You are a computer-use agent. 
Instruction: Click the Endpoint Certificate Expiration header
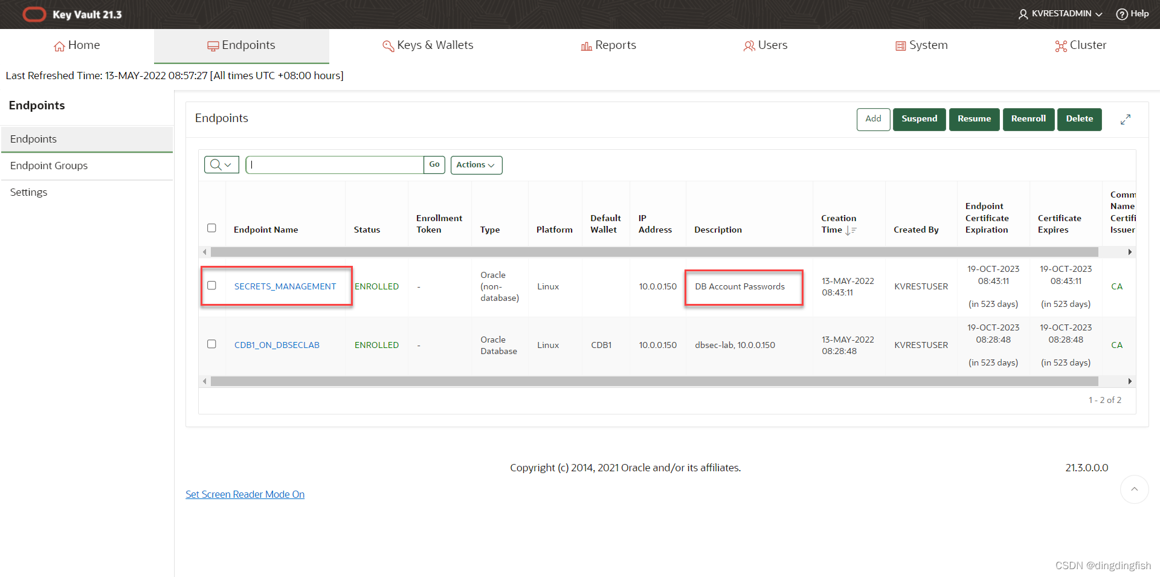pos(987,218)
